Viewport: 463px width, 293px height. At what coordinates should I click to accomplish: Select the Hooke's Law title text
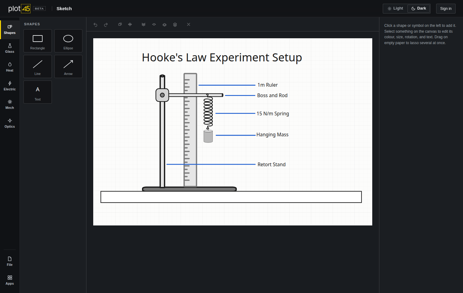(x=222, y=58)
